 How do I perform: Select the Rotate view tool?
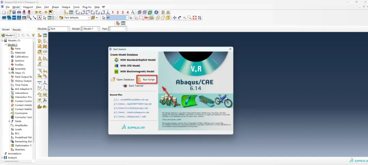(180, 18)
